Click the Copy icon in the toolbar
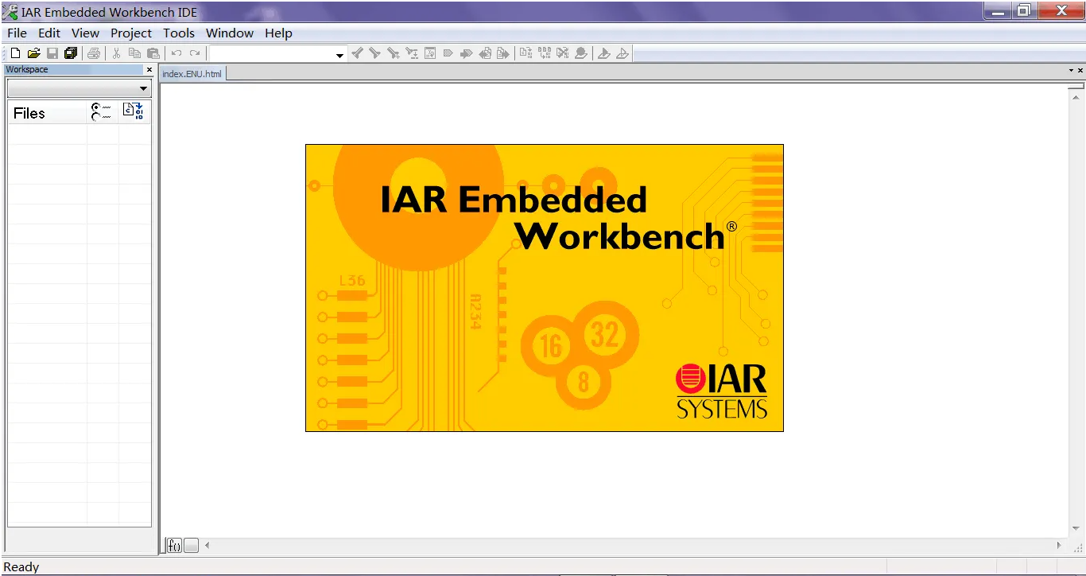1086x576 pixels. [134, 53]
